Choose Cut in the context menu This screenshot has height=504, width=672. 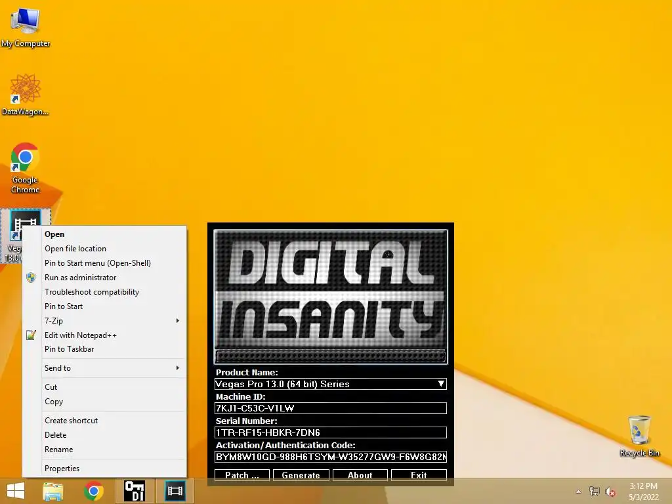104,387
